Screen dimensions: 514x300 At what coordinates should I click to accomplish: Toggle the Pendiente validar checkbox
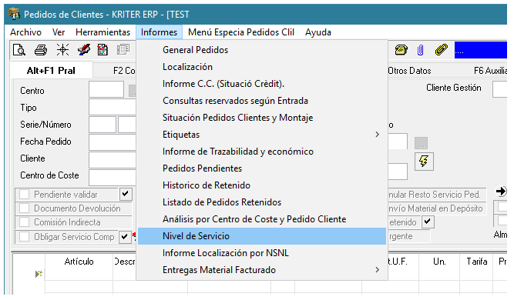coord(24,195)
